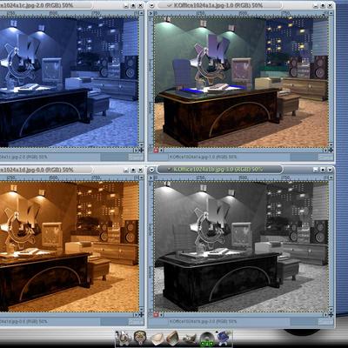Click the grayscale office image canvas
348x348 pixels.
click(x=241, y=246)
